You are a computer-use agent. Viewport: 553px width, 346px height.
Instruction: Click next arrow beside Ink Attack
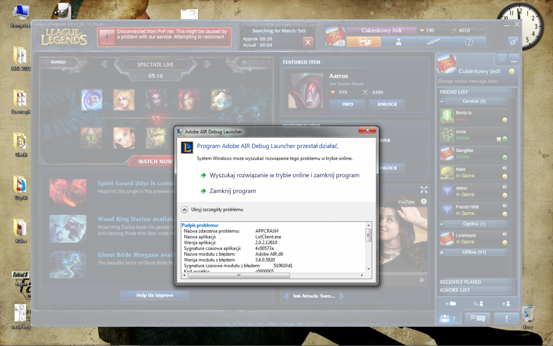341,296
